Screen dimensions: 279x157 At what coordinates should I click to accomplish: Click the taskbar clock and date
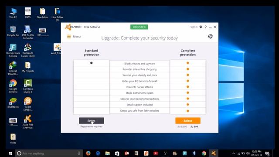[257, 153]
